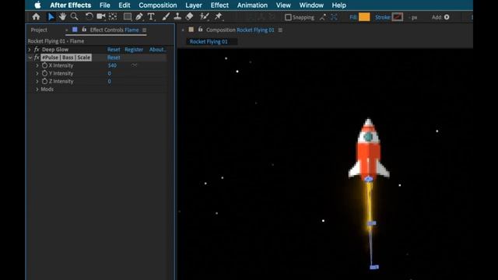Open the Effect menu
The height and width of the screenshot is (280, 498).
tap(219, 5)
